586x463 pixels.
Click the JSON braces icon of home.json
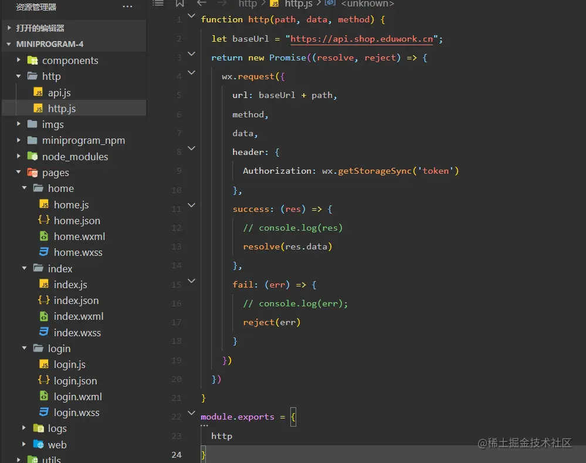44,220
